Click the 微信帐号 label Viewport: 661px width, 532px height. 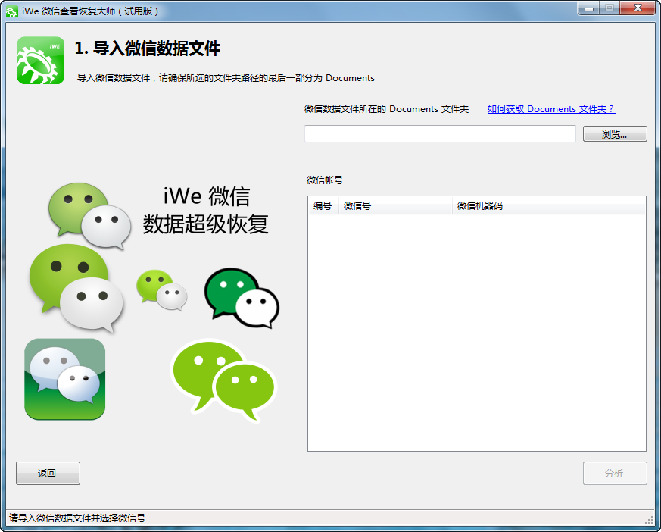(x=325, y=180)
